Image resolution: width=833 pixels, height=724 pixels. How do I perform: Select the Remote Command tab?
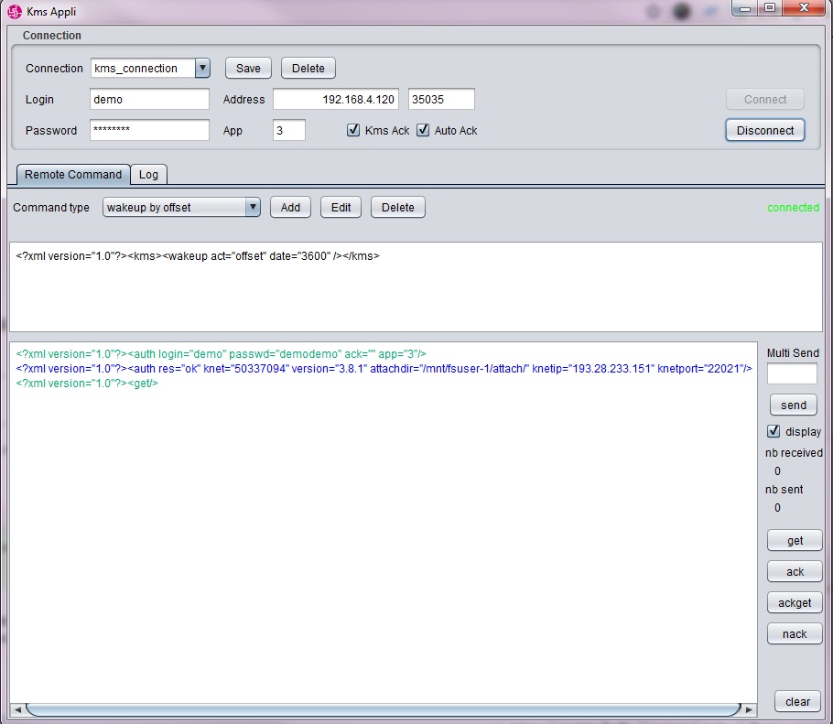point(72,175)
